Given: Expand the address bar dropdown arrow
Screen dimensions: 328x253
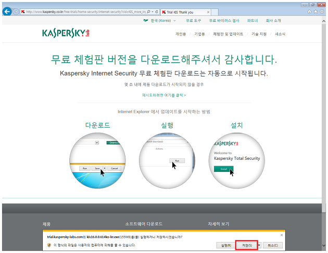Looking at the screenshot, I should point(153,11).
